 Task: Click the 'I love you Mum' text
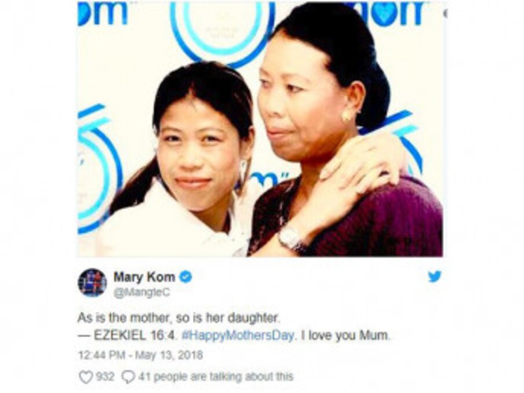coord(346,335)
